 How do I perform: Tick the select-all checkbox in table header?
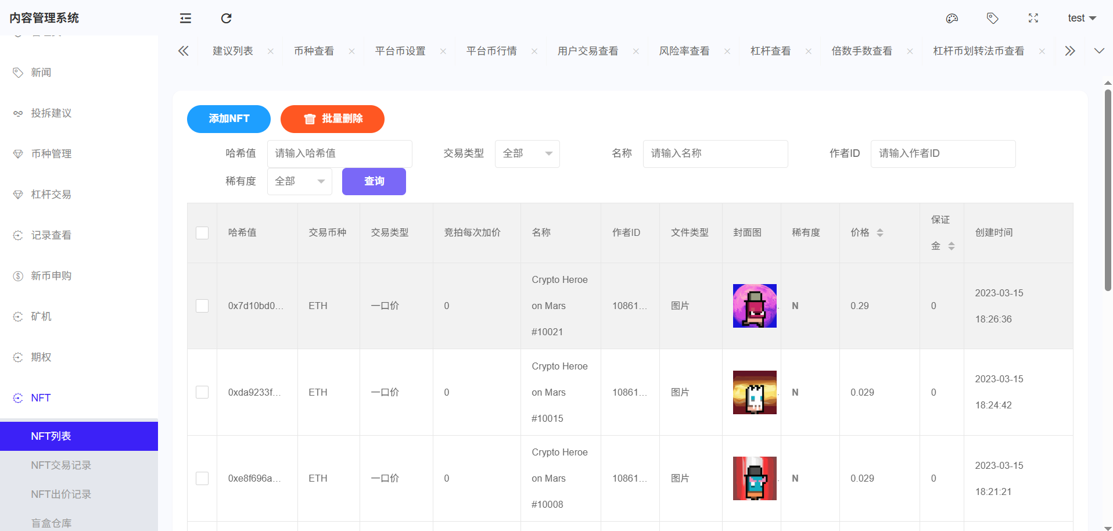(202, 233)
